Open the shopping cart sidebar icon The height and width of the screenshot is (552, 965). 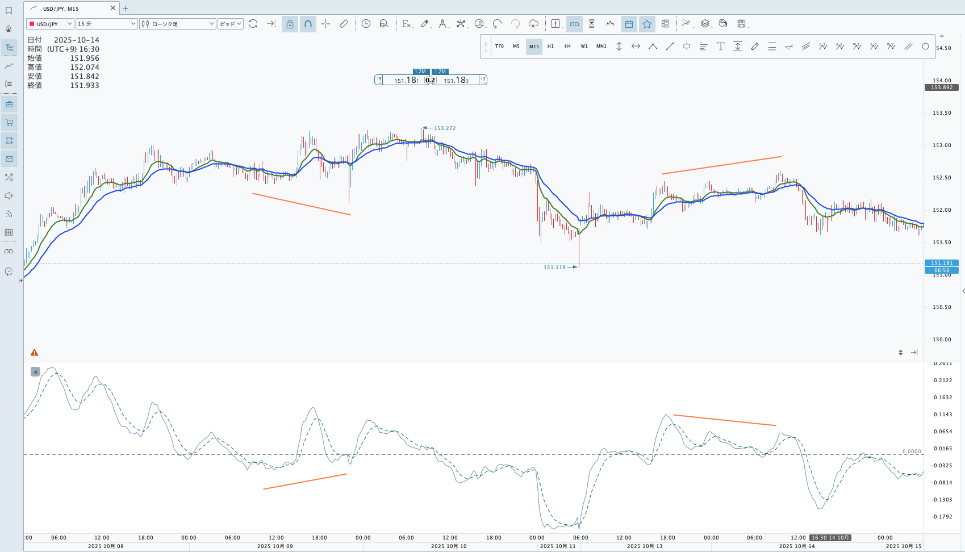pyautogui.click(x=9, y=122)
